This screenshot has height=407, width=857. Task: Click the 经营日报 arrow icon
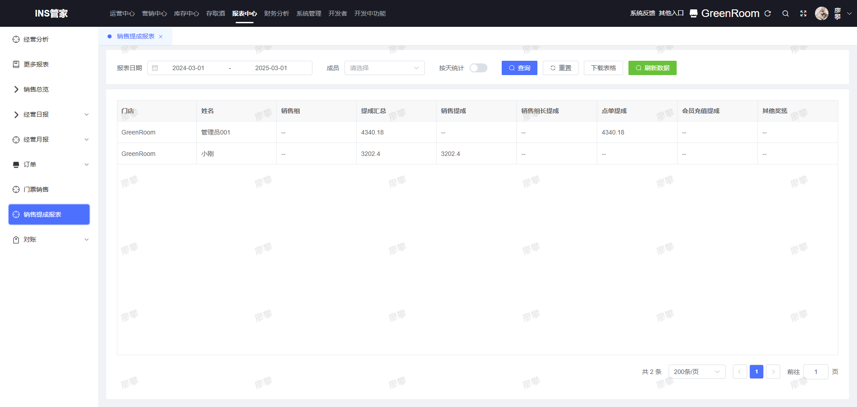click(x=16, y=114)
